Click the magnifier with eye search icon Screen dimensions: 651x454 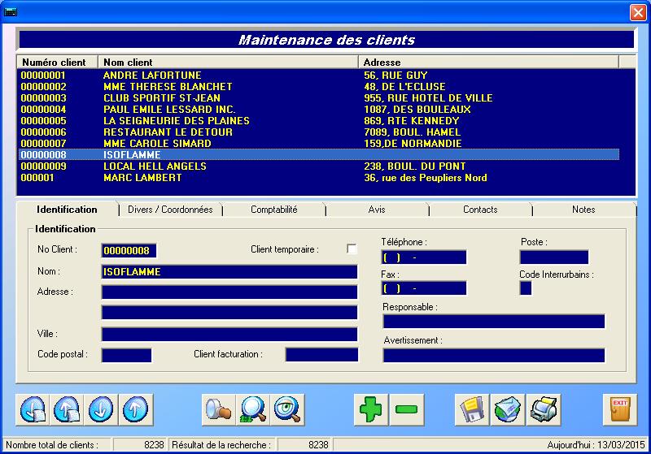287,409
